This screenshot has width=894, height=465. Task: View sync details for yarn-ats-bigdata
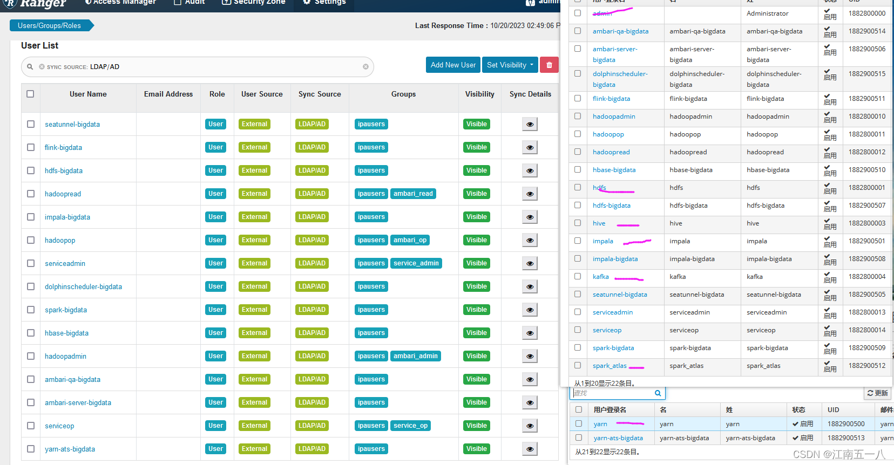(530, 449)
